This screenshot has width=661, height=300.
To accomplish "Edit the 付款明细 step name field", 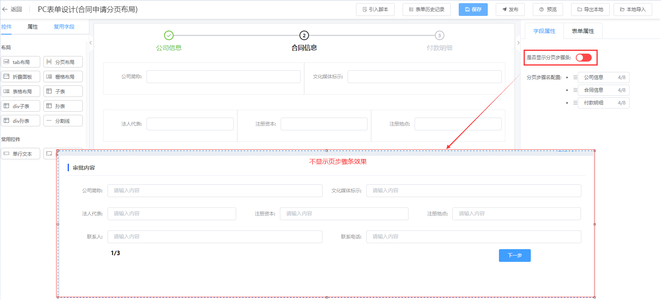I will (604, 103).
